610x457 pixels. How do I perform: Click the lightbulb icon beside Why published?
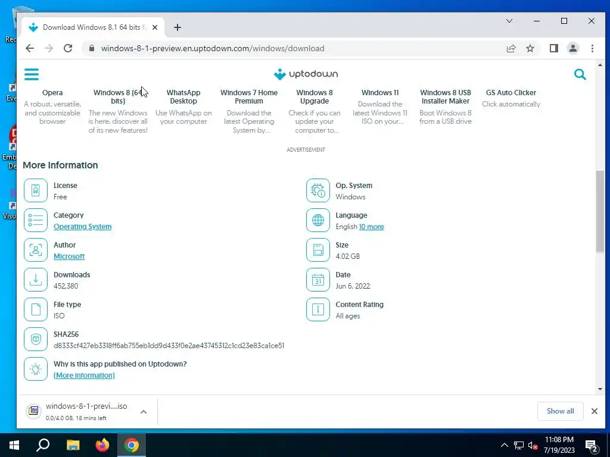(x=35, y=369)
